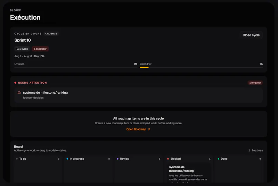Click the 7% Calendrier percentage value
278x186 pixels.
pos(261,64)
